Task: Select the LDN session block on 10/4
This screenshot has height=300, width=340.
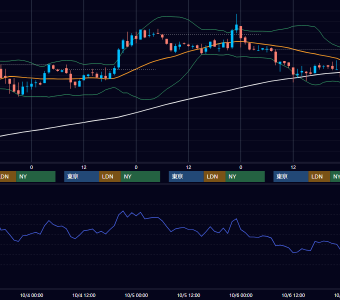Action: coord(110,176)
